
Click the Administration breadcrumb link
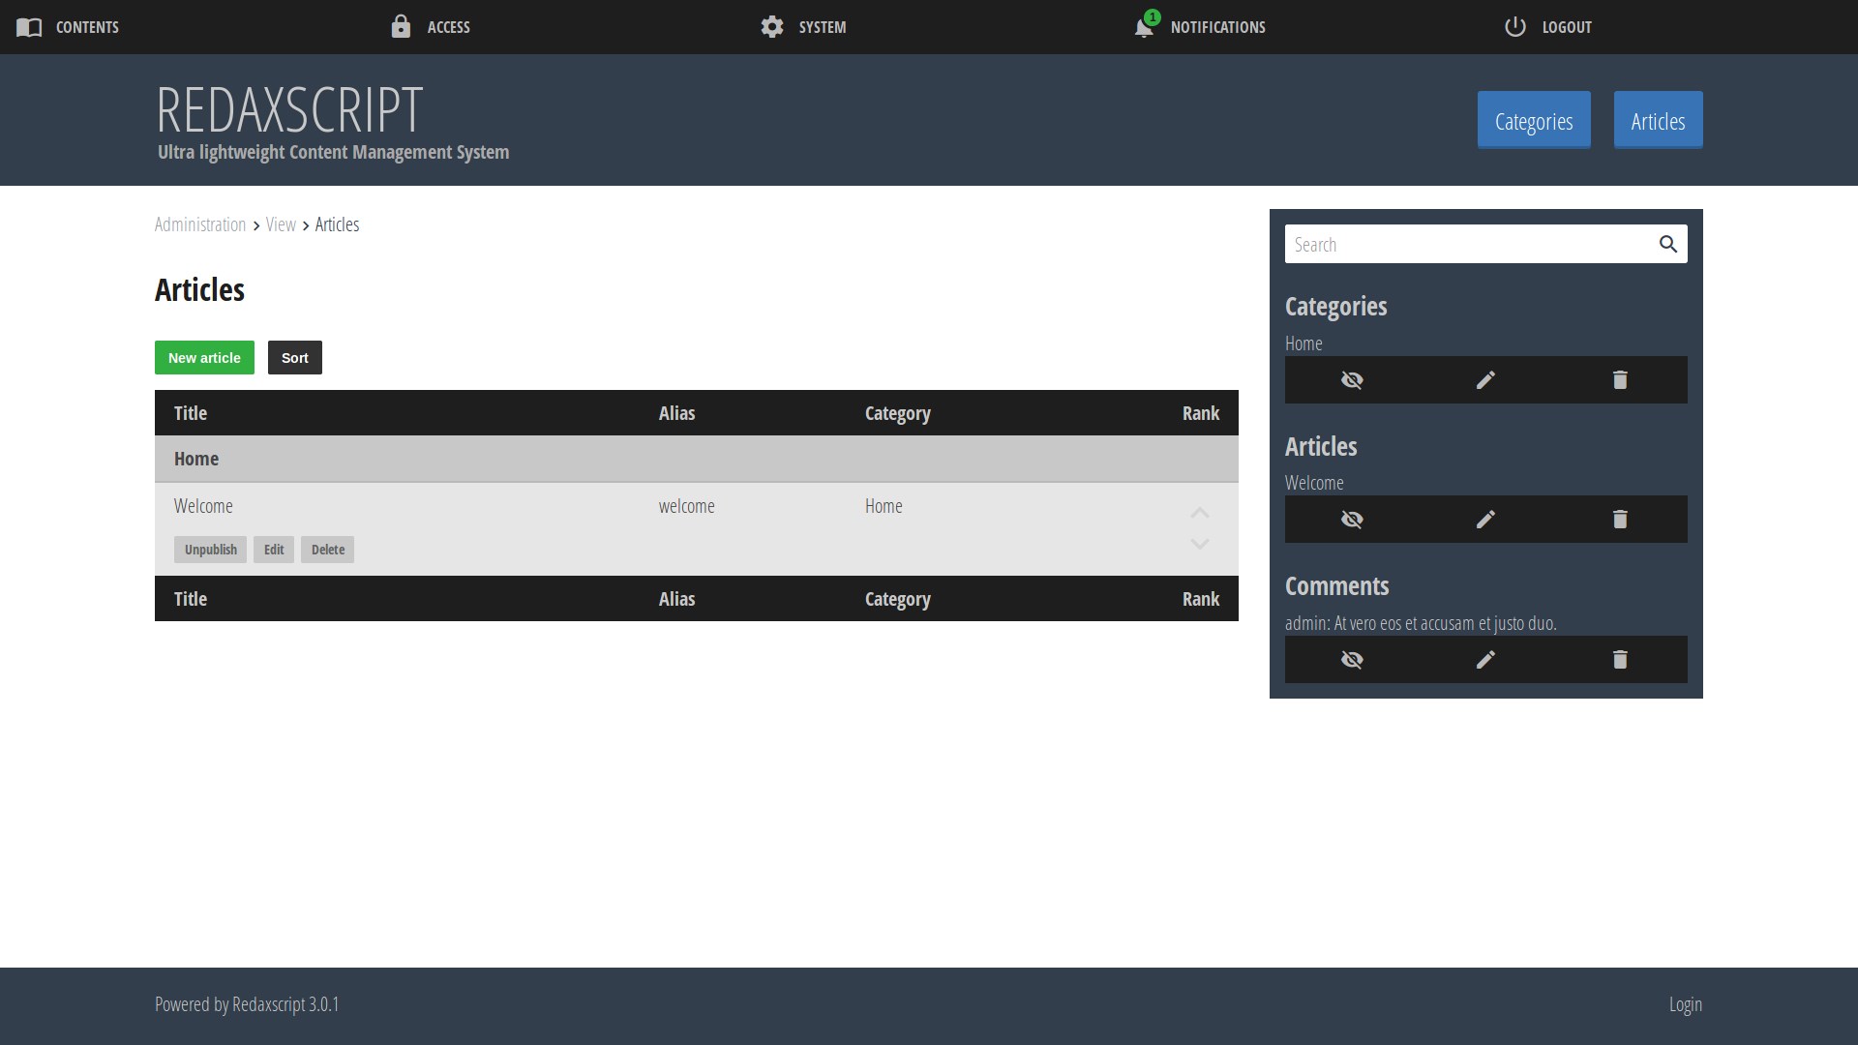click(x=200, y=224)
